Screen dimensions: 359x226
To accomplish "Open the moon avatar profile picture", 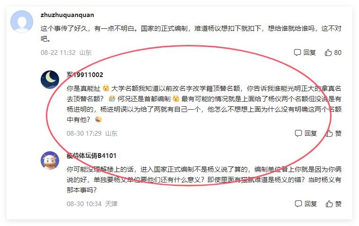I will click(x=50, y=80).
